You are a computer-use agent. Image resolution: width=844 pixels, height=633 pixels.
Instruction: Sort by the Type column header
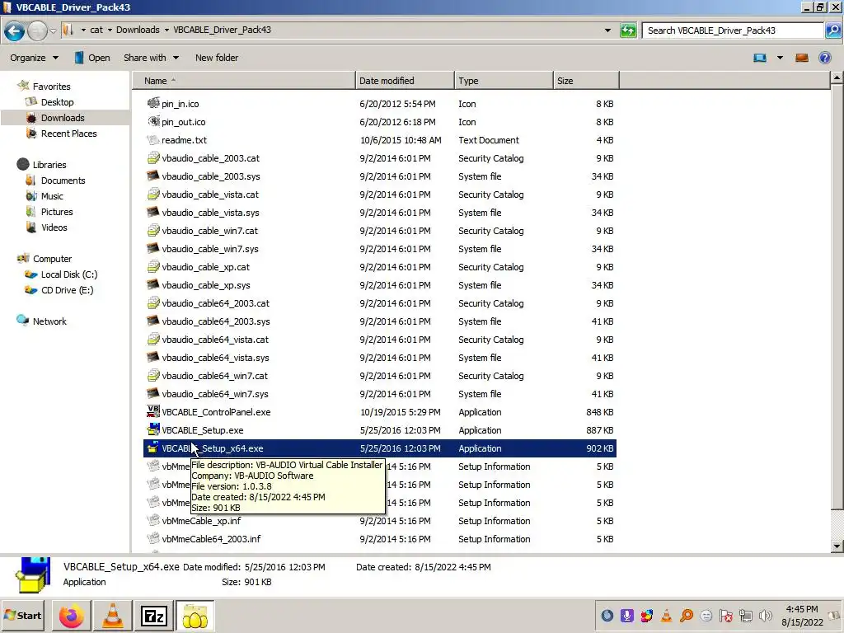(504, 81)
